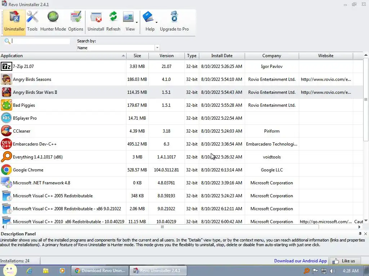
Task: Open the Download our Android App link
Action: [x=301, y=261]
